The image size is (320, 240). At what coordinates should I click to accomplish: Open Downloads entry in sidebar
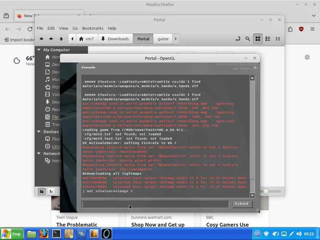[52, 102]
